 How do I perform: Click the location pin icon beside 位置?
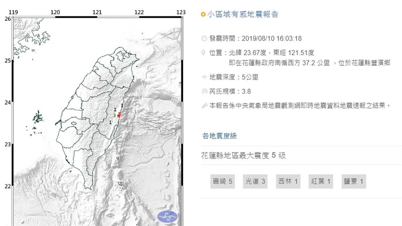pos(204,53)
